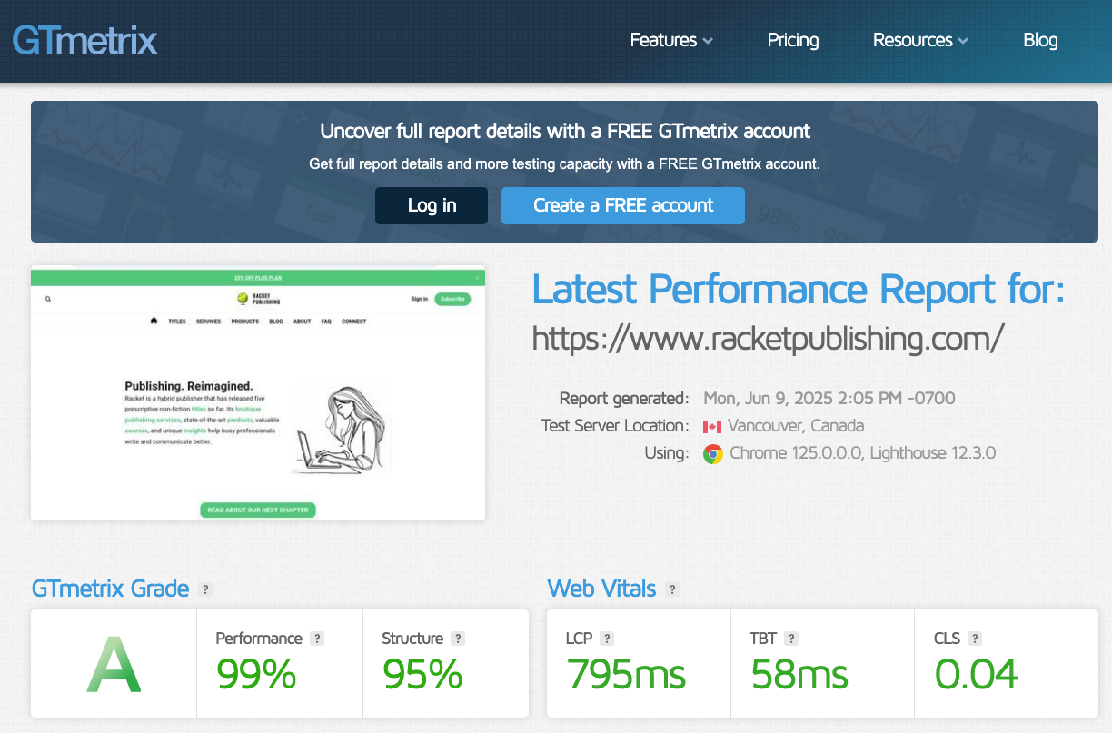The image size is (1112, 733).
Task: Go to the Pricing page
Action: pos(793,40)
